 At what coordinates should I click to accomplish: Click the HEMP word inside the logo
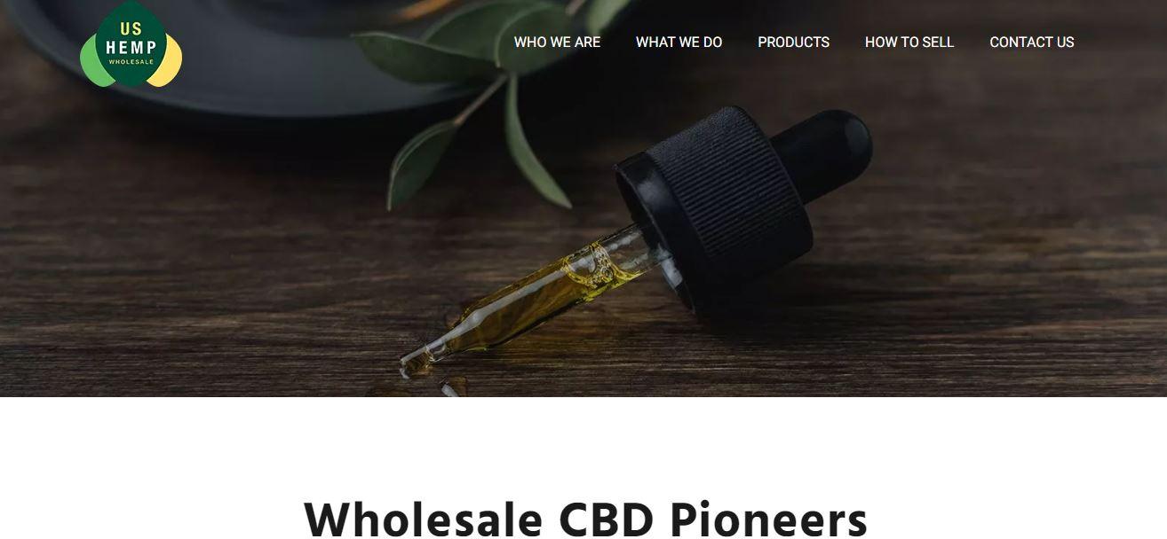(x=131, y=47)
